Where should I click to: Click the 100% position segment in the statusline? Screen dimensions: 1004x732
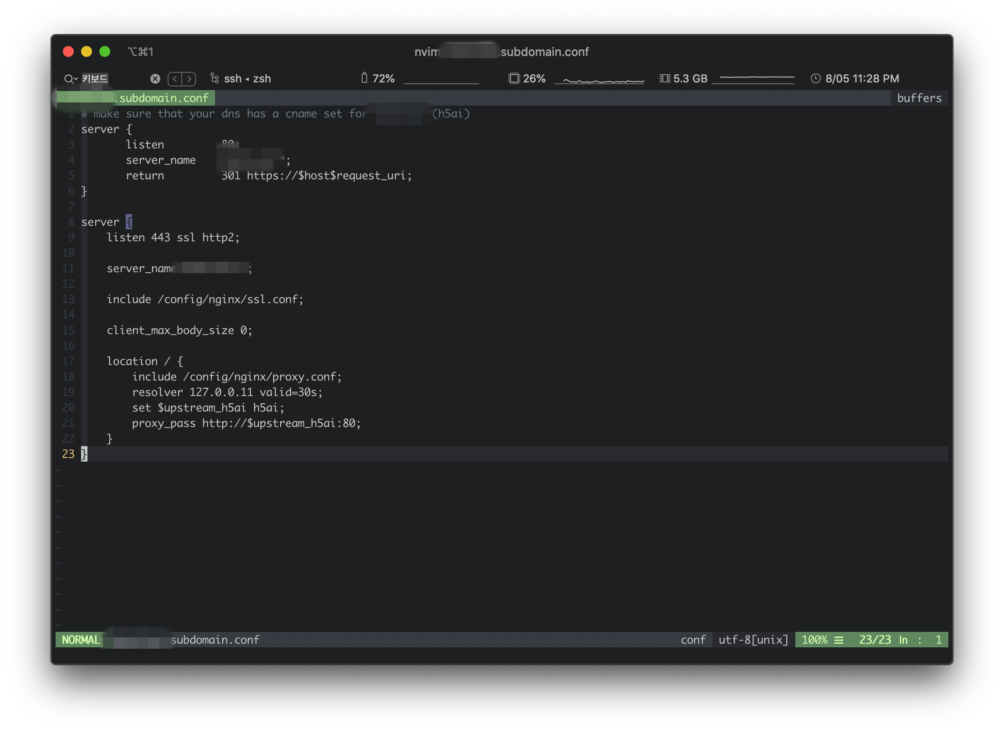(814, 640)
